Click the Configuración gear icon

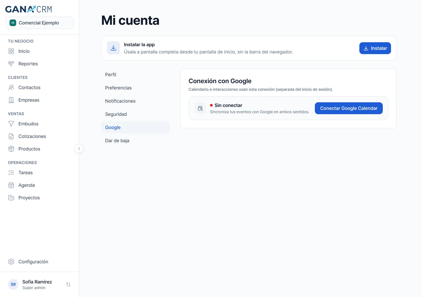point(11,262)
